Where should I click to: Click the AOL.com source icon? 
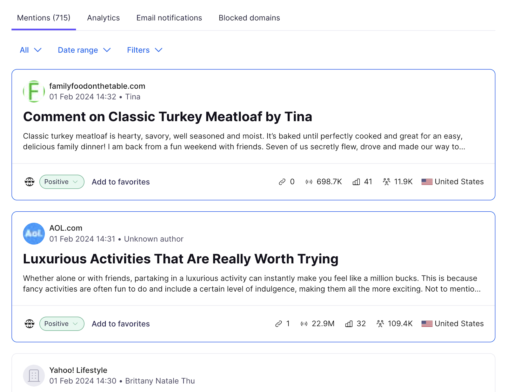pyautogui.click(x=33, y=234)
